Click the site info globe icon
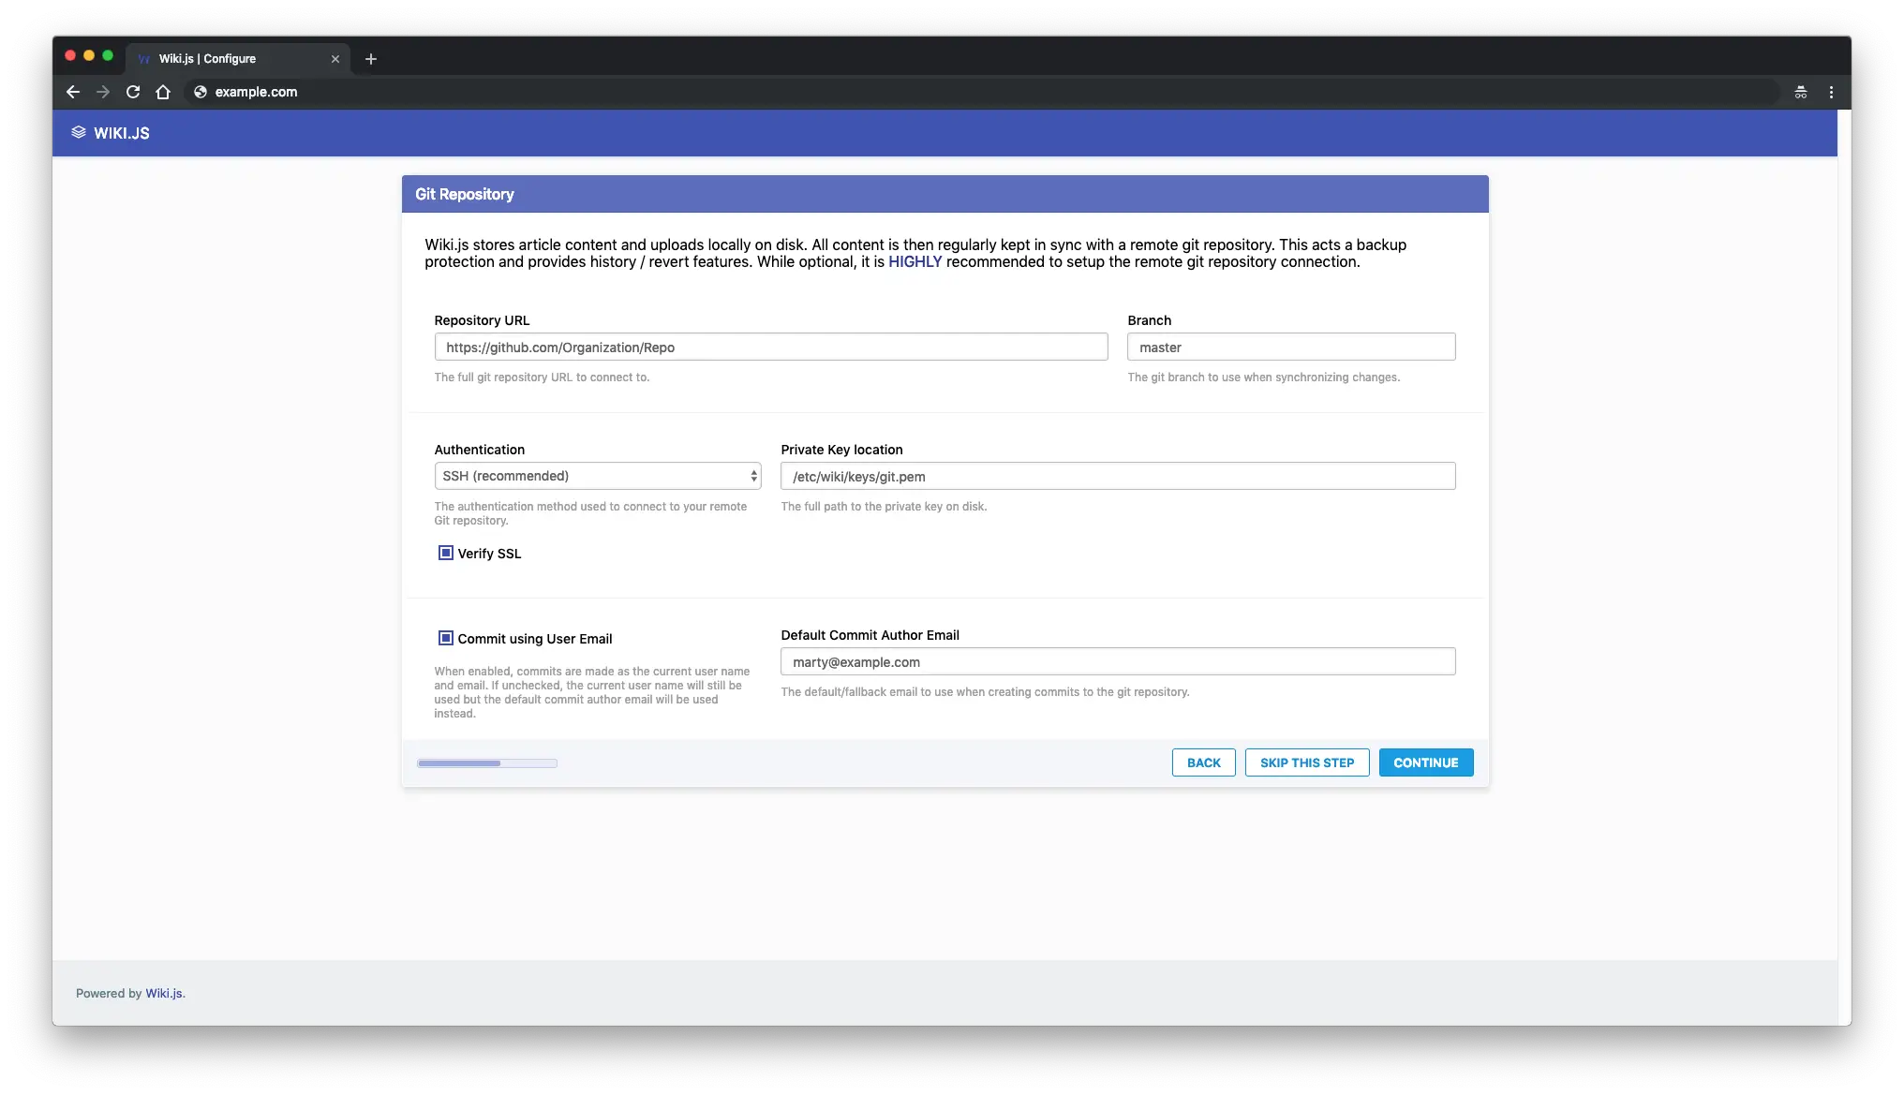The width and height of the screenshot is (1904, 1095). pos(200,92)
